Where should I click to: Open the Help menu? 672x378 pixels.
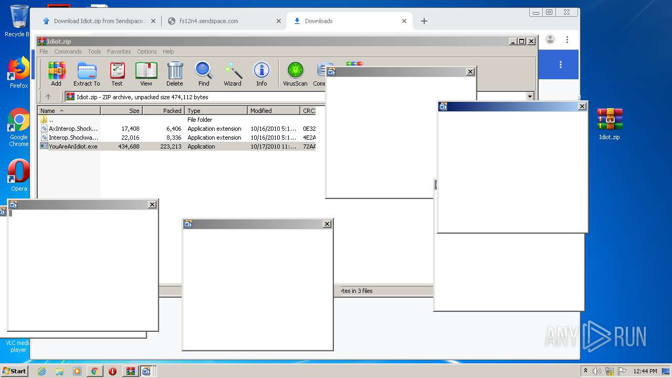[168, 51]
